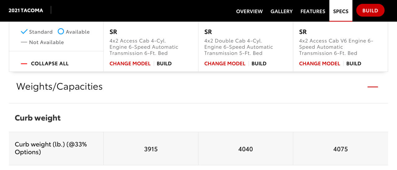397x170 pixels.
Task: Click the Not Available gray dash icon
Action: tap(24, 42)
